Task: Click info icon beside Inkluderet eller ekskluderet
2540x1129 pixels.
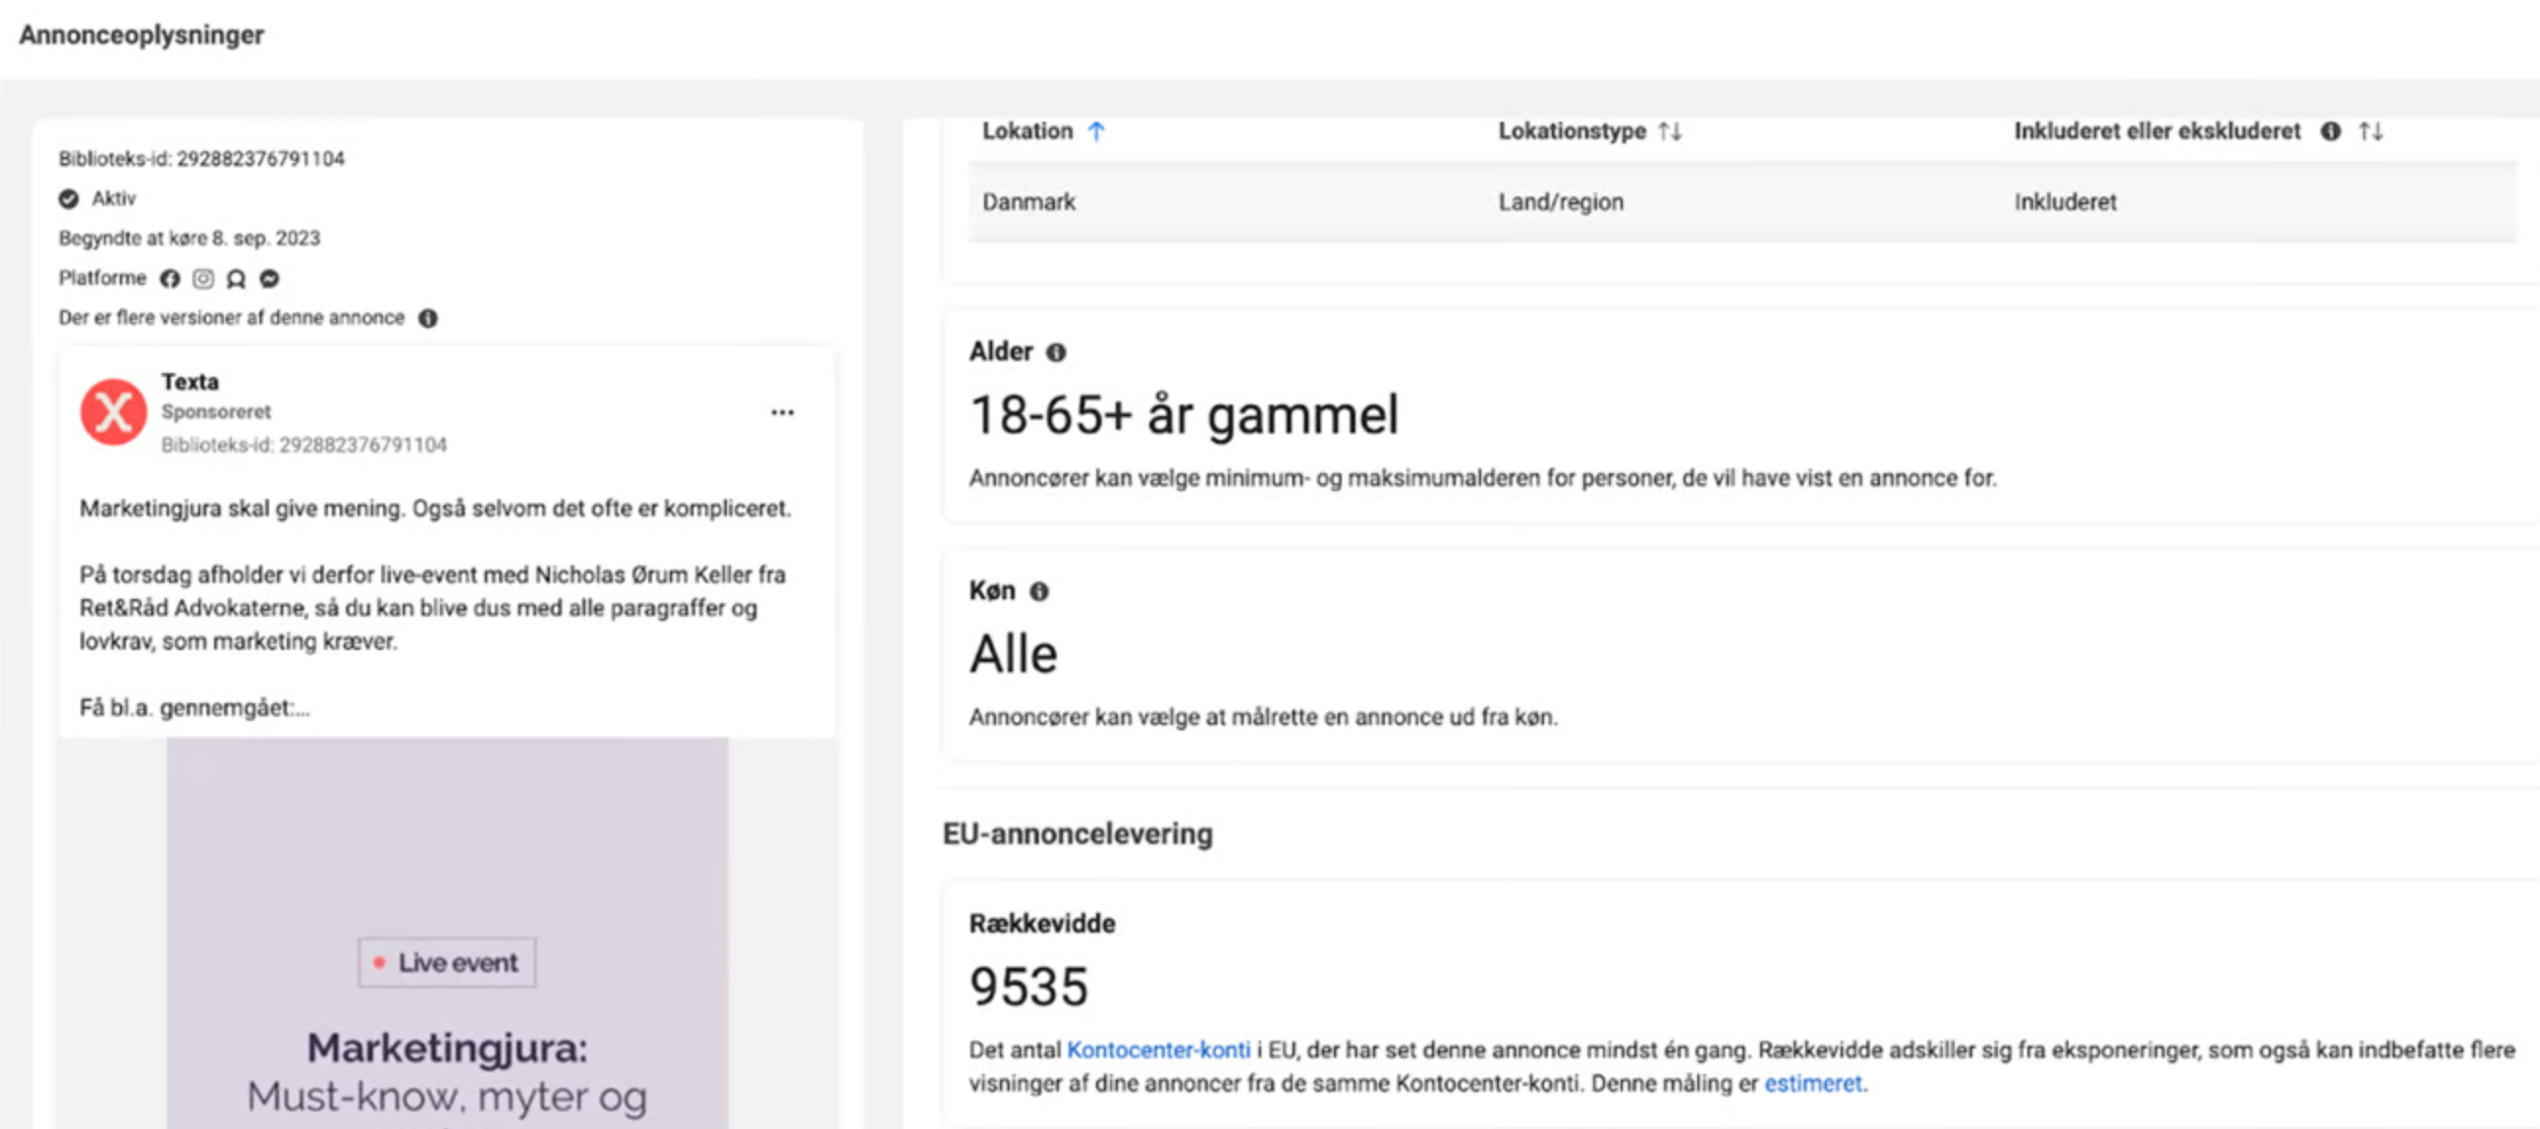Action: [2330, 131]
